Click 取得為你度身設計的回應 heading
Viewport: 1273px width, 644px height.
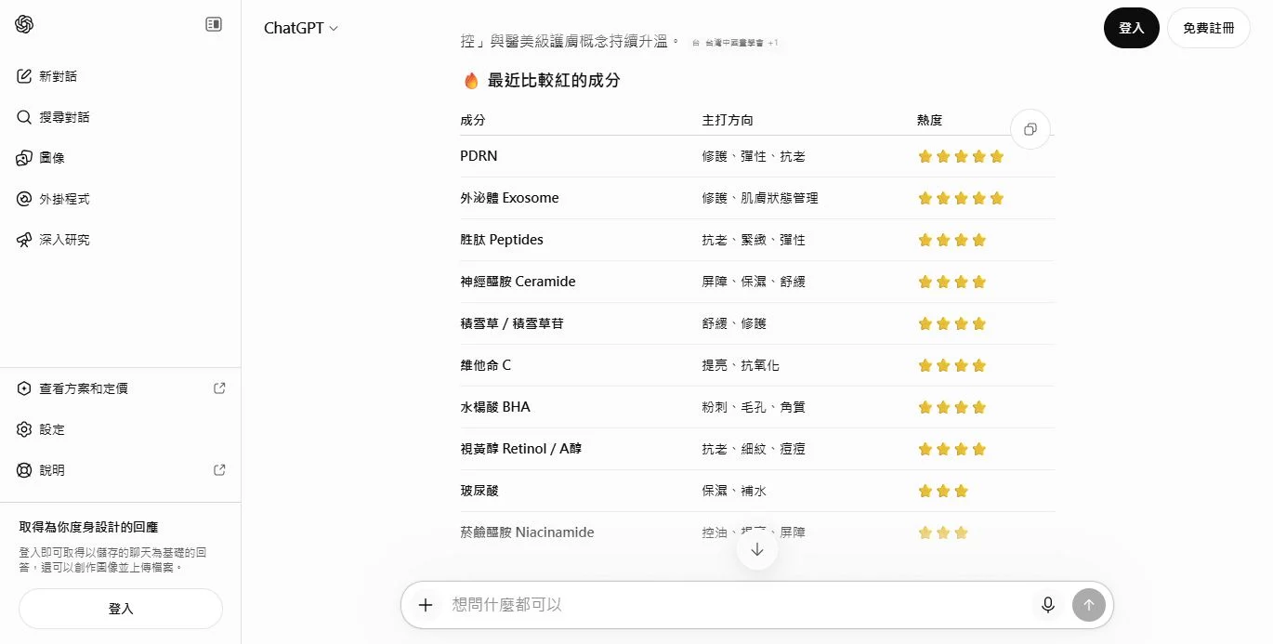[88, 527]
